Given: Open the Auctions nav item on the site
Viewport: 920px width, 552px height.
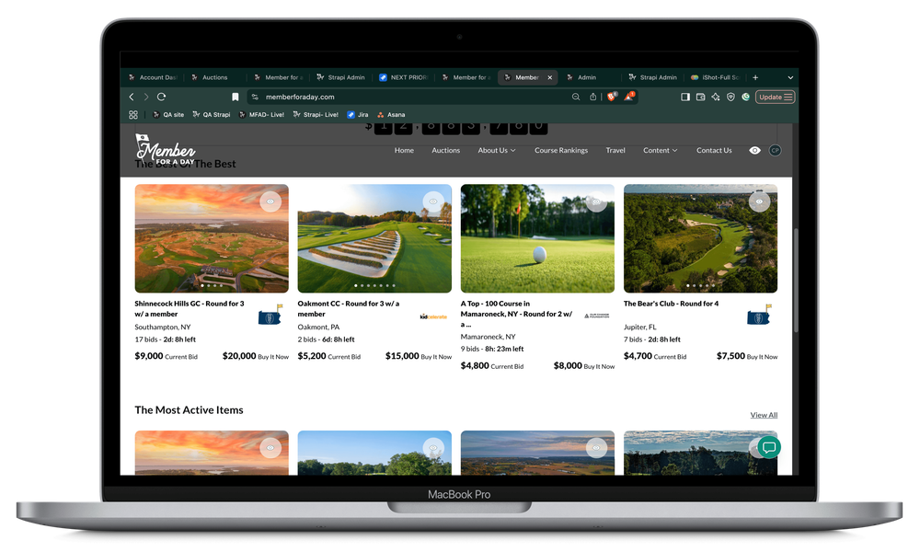Looking at the screenshot, I should click(446, 151).
